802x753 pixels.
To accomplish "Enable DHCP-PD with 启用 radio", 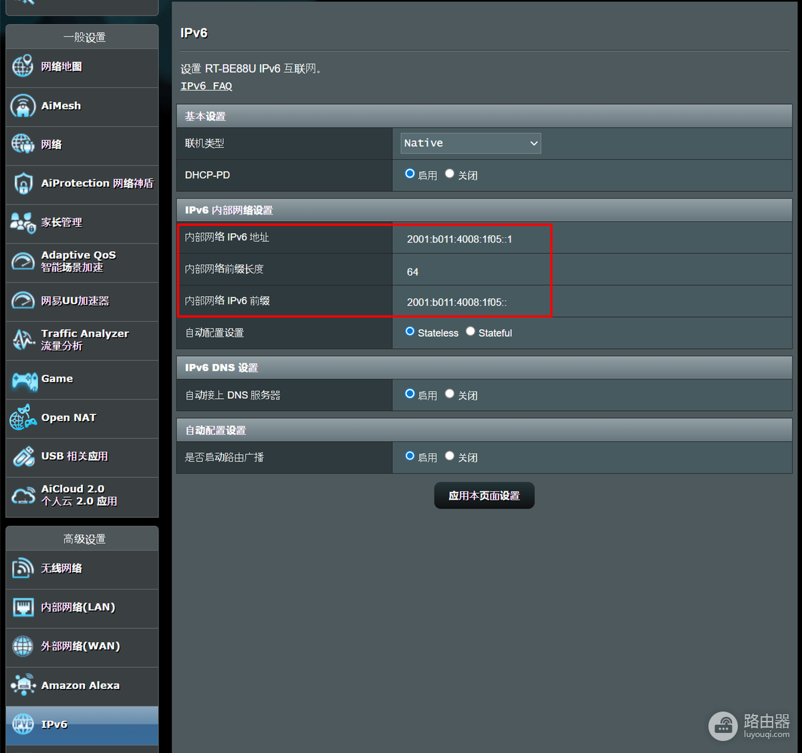I will pos(410,174).
